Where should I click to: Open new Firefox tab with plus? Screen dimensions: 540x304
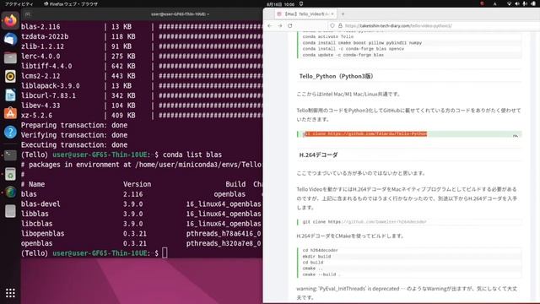point(343,14)
